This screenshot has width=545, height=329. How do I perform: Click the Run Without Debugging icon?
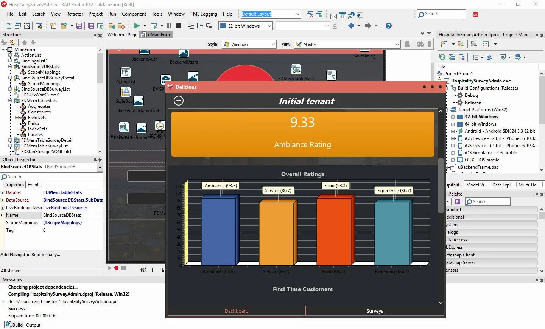point(154,26)
